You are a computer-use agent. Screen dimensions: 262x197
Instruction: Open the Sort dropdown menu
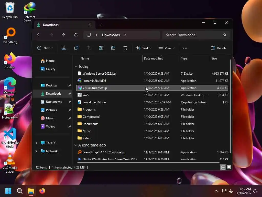click(x=144, y=48)
